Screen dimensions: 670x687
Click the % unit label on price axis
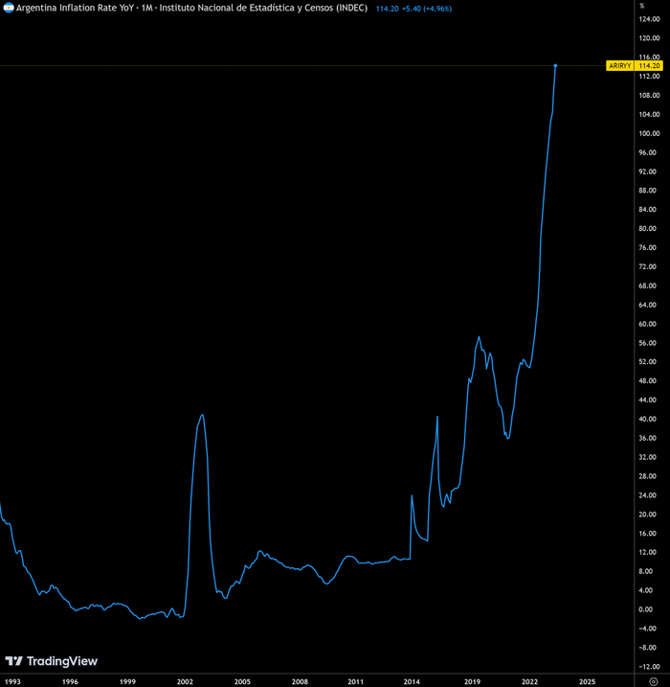tap(641, 6)
